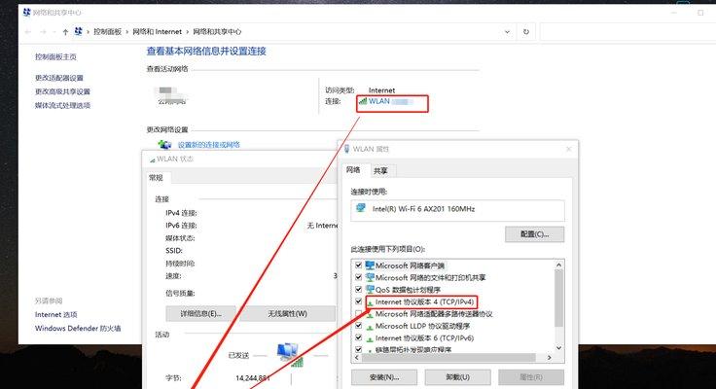Click the protocol list scroll-right arrow
Viewport: 716px width, 389px height.
point(550,358)
